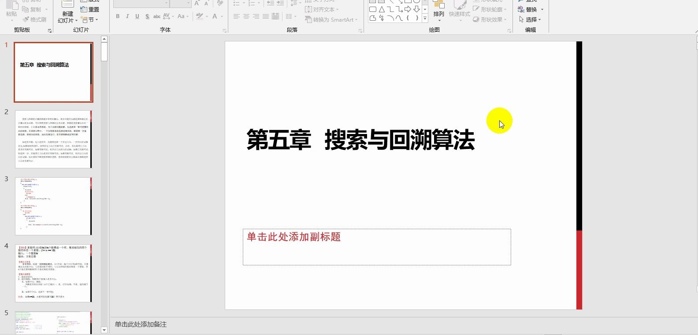This screenshot has width=698, height=335.
Task: Click slide panel scrollbar up arrow
Action: coord(104,39)
